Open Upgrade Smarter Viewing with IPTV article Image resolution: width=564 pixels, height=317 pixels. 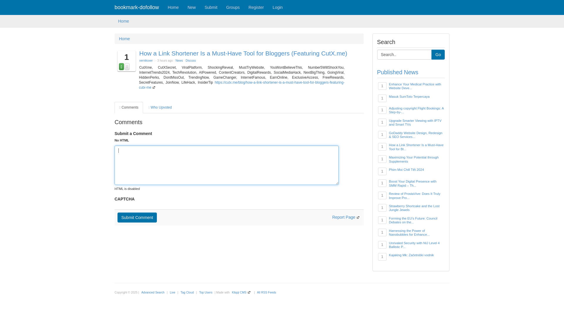[x=415, y=123]
